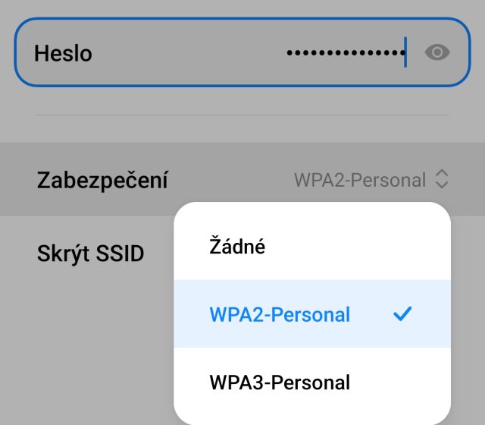Tap the Skrýt SSID setting label
The height and width of the screenshot is (425, 485).
[x=90, y=253]
